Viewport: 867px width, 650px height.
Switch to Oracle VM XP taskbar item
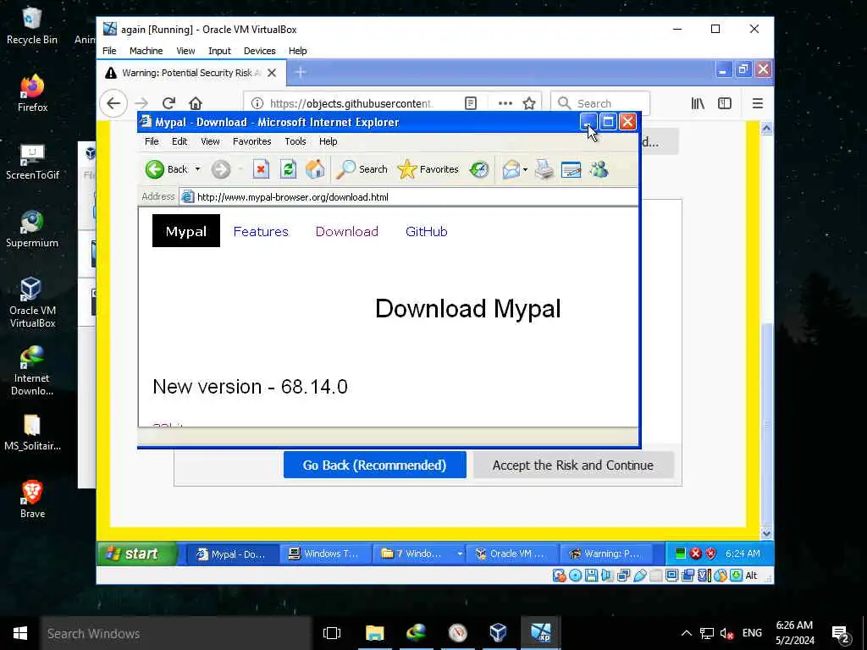[x=511, y=554]
